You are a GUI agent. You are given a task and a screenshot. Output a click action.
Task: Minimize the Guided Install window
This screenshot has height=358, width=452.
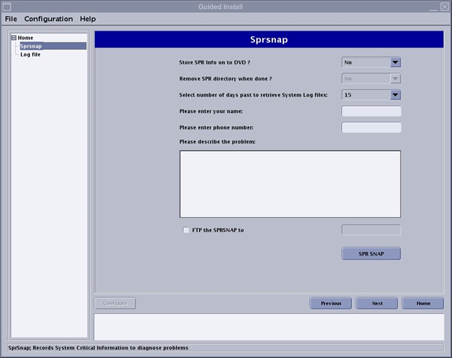tap(432, 7)
